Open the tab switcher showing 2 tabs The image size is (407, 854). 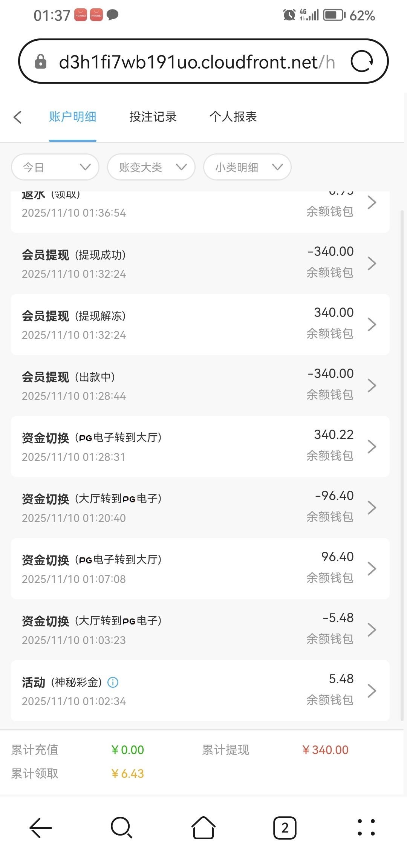(285, 828)
